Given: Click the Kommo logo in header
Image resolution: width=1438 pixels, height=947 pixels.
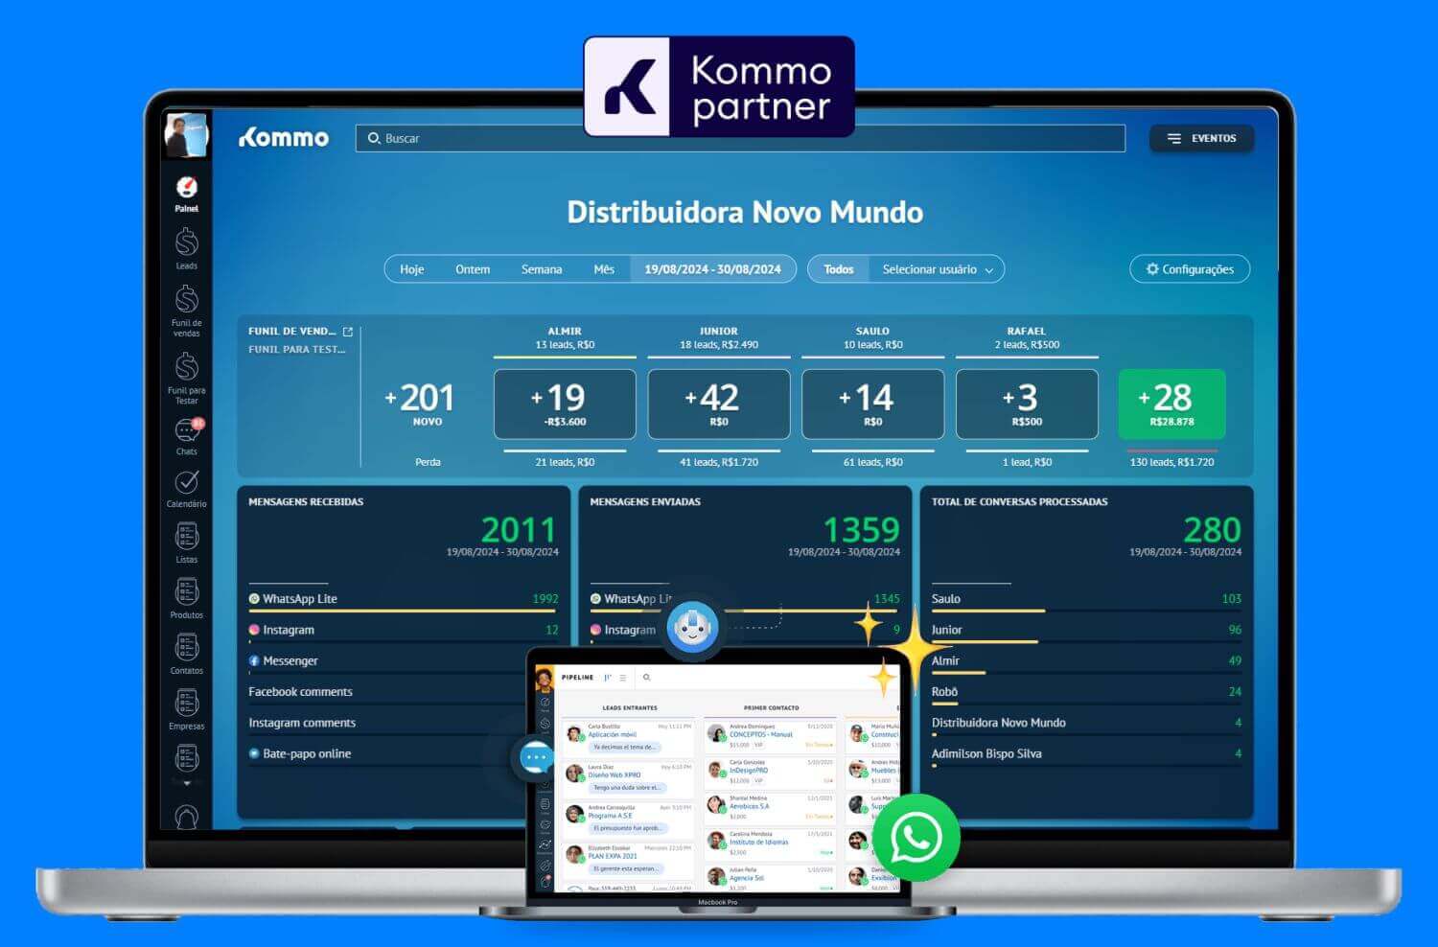Looking at the screenshot, I should click(x=284, y=138).
